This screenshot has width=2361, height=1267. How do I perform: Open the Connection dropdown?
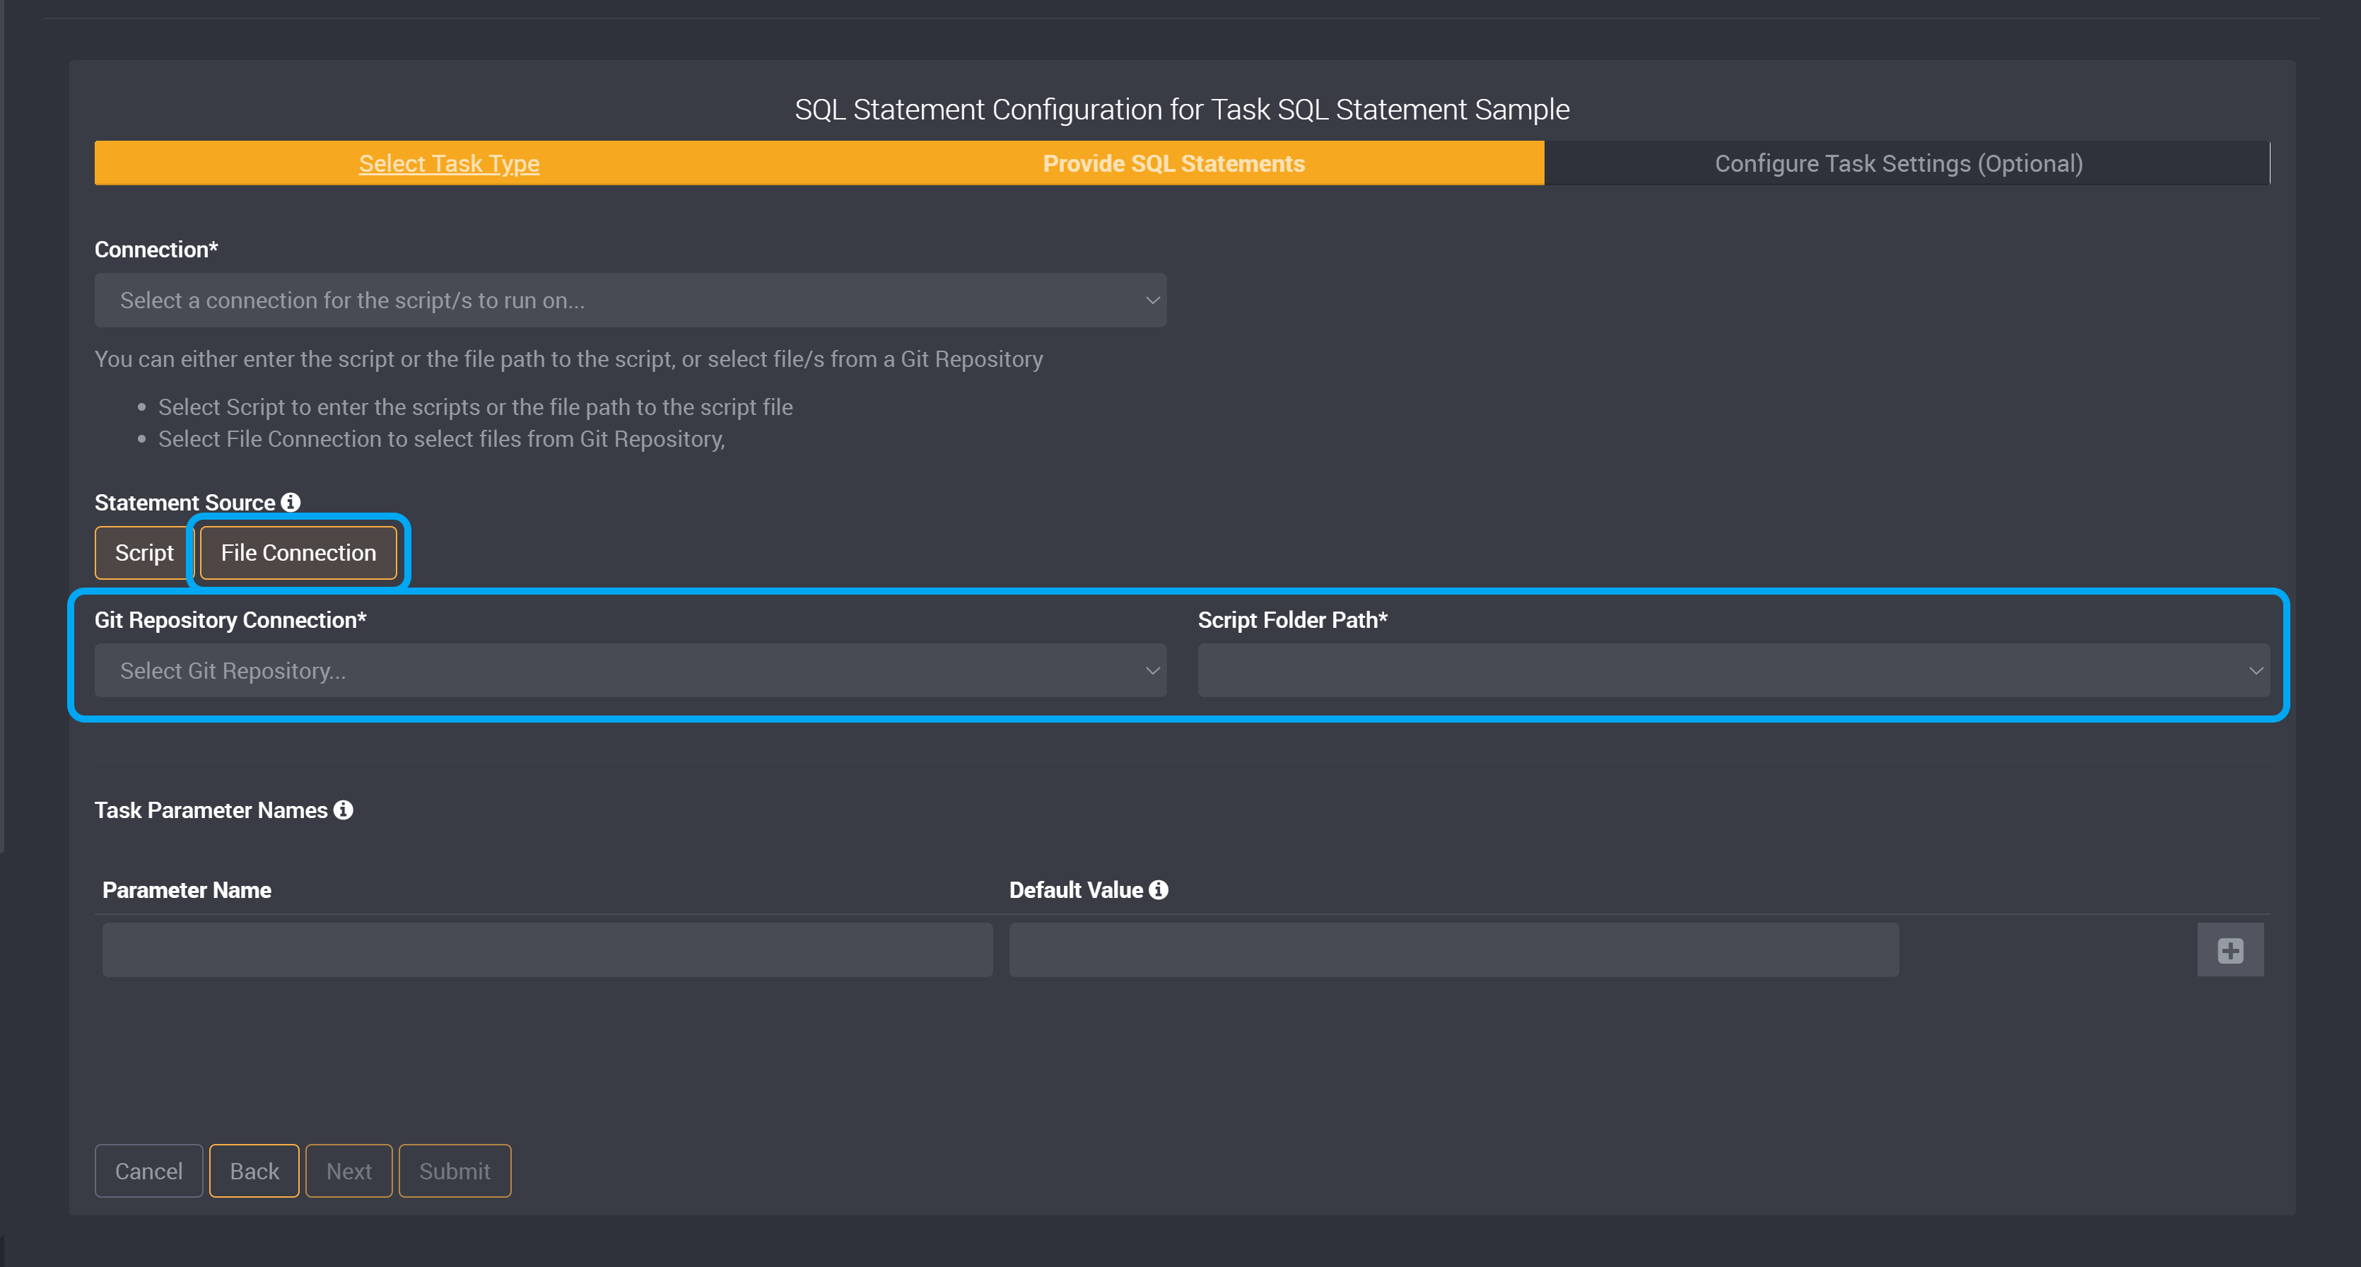point(631,300)
